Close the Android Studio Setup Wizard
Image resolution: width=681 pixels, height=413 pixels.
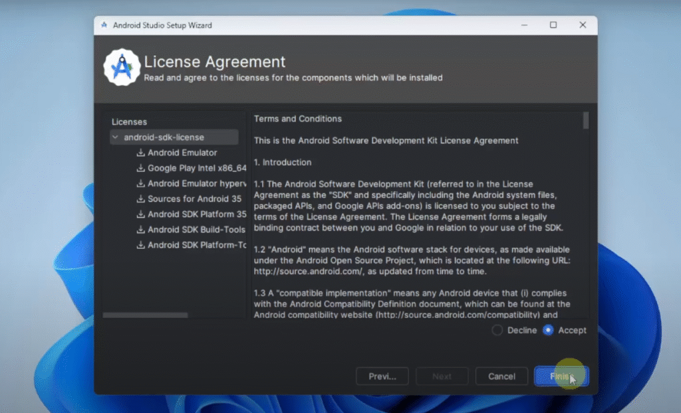pos(583,25)
